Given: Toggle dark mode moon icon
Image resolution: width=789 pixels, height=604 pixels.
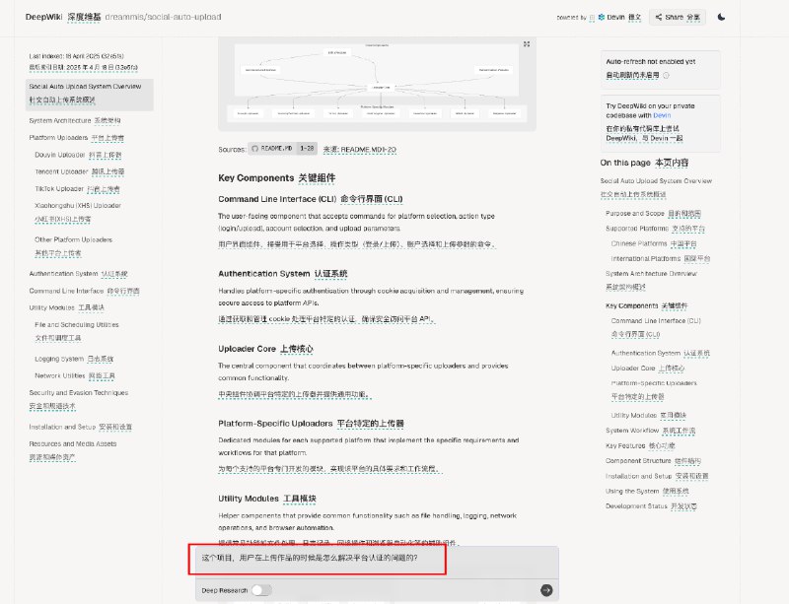Looking at the screenshot, I should click(x=721, y=17).
